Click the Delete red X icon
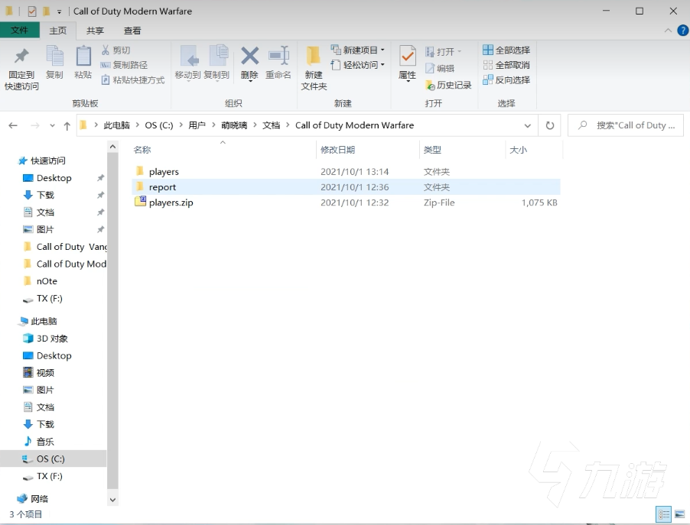 249,57
